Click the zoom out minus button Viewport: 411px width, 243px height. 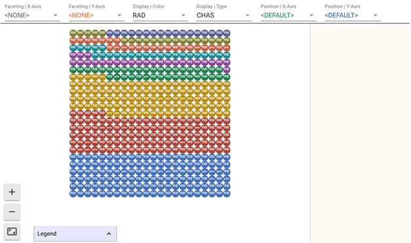tap(12, 212)
